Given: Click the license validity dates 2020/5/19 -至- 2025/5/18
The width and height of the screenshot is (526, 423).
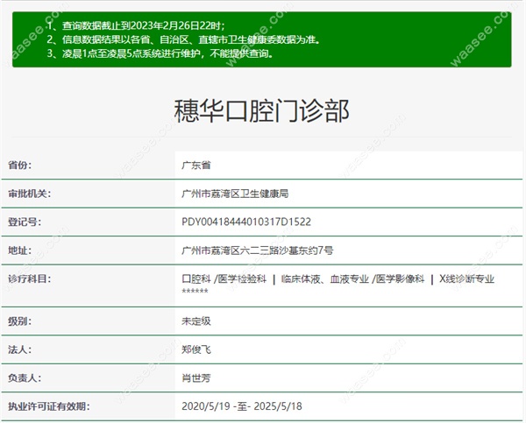Looking at the screenshot, I should tap(241, 407).
